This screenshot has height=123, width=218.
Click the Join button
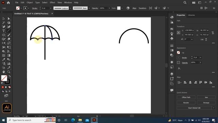206,97
